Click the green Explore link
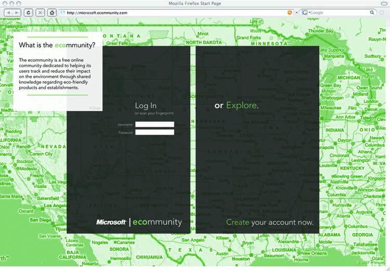This screenshot has width=390, height=271. 241,106
